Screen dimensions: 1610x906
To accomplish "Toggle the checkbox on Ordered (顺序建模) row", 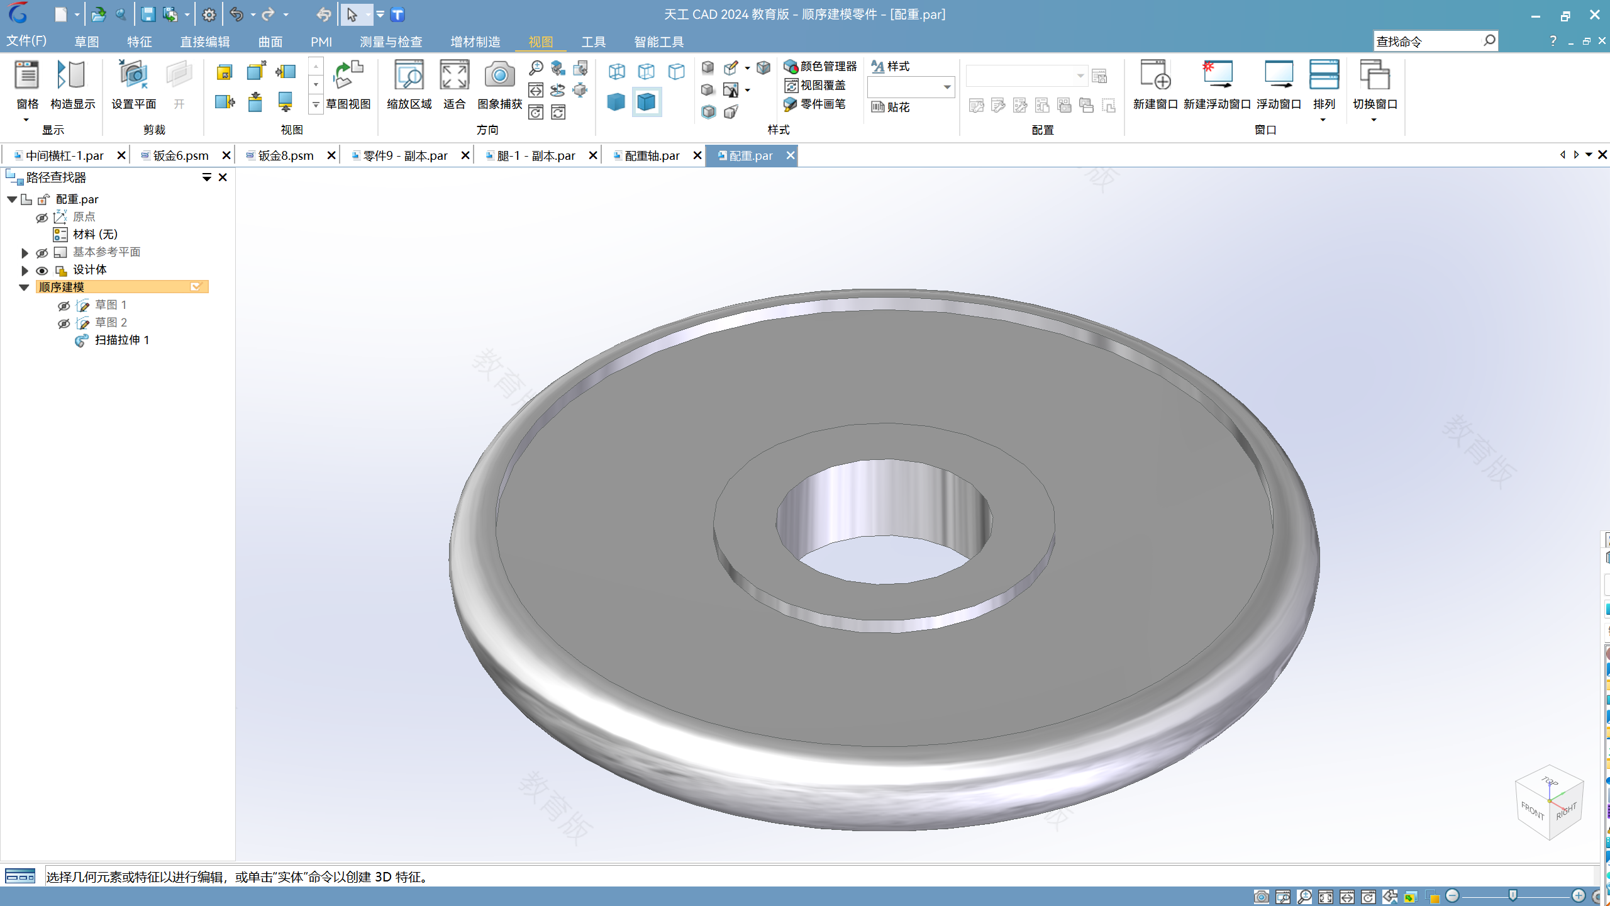I will pos(196,287).
